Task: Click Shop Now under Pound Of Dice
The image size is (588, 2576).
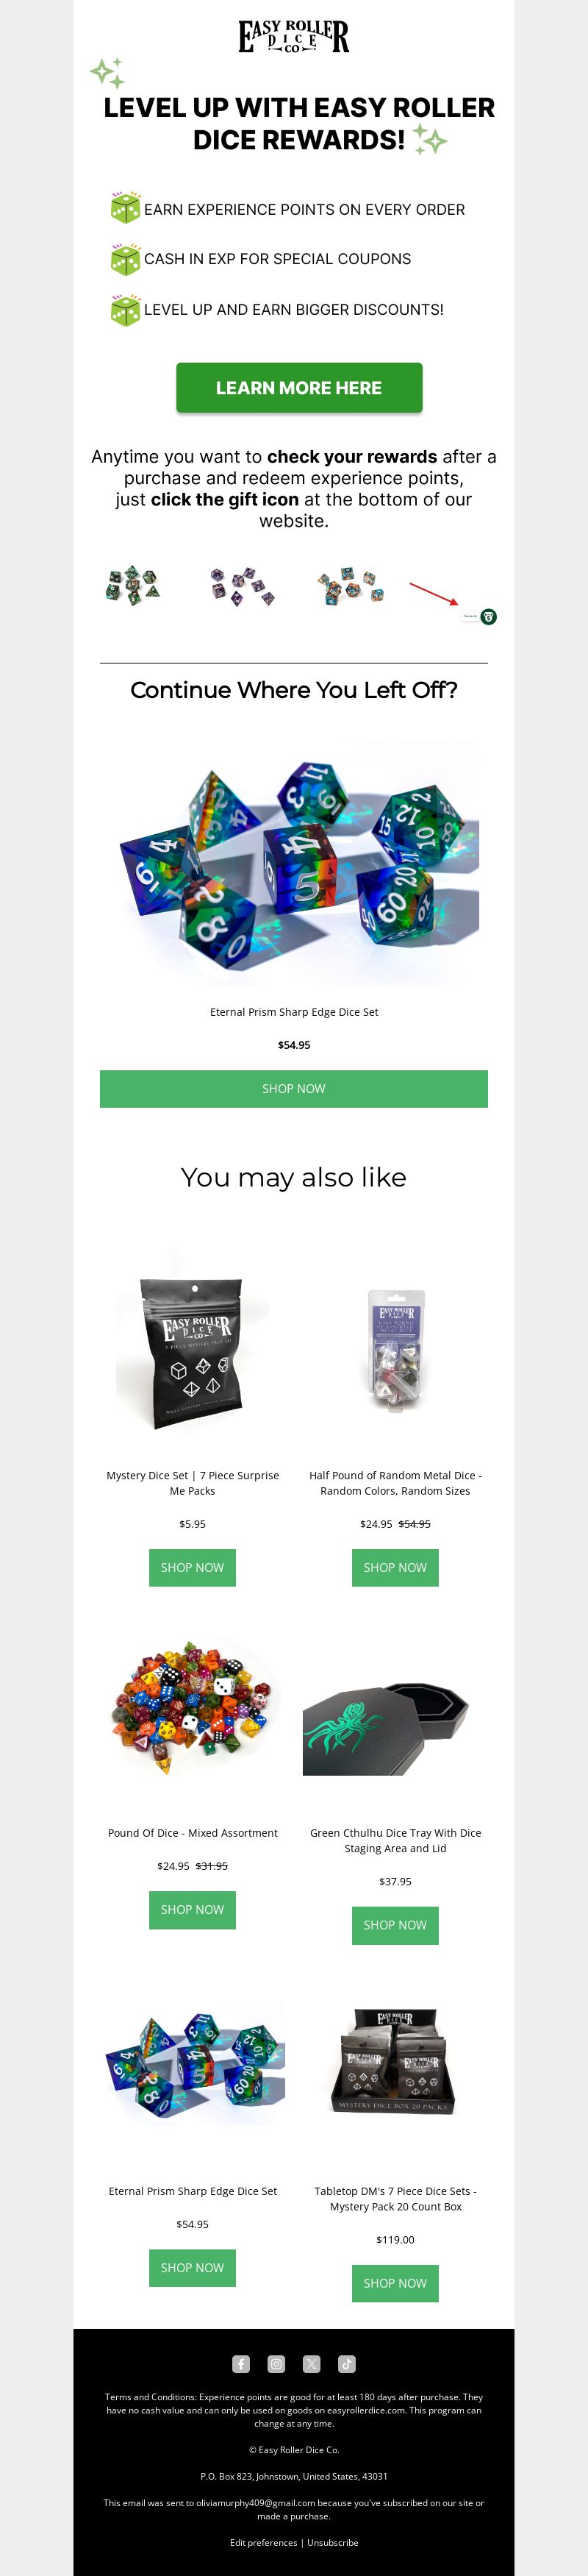Action: 192,1909
